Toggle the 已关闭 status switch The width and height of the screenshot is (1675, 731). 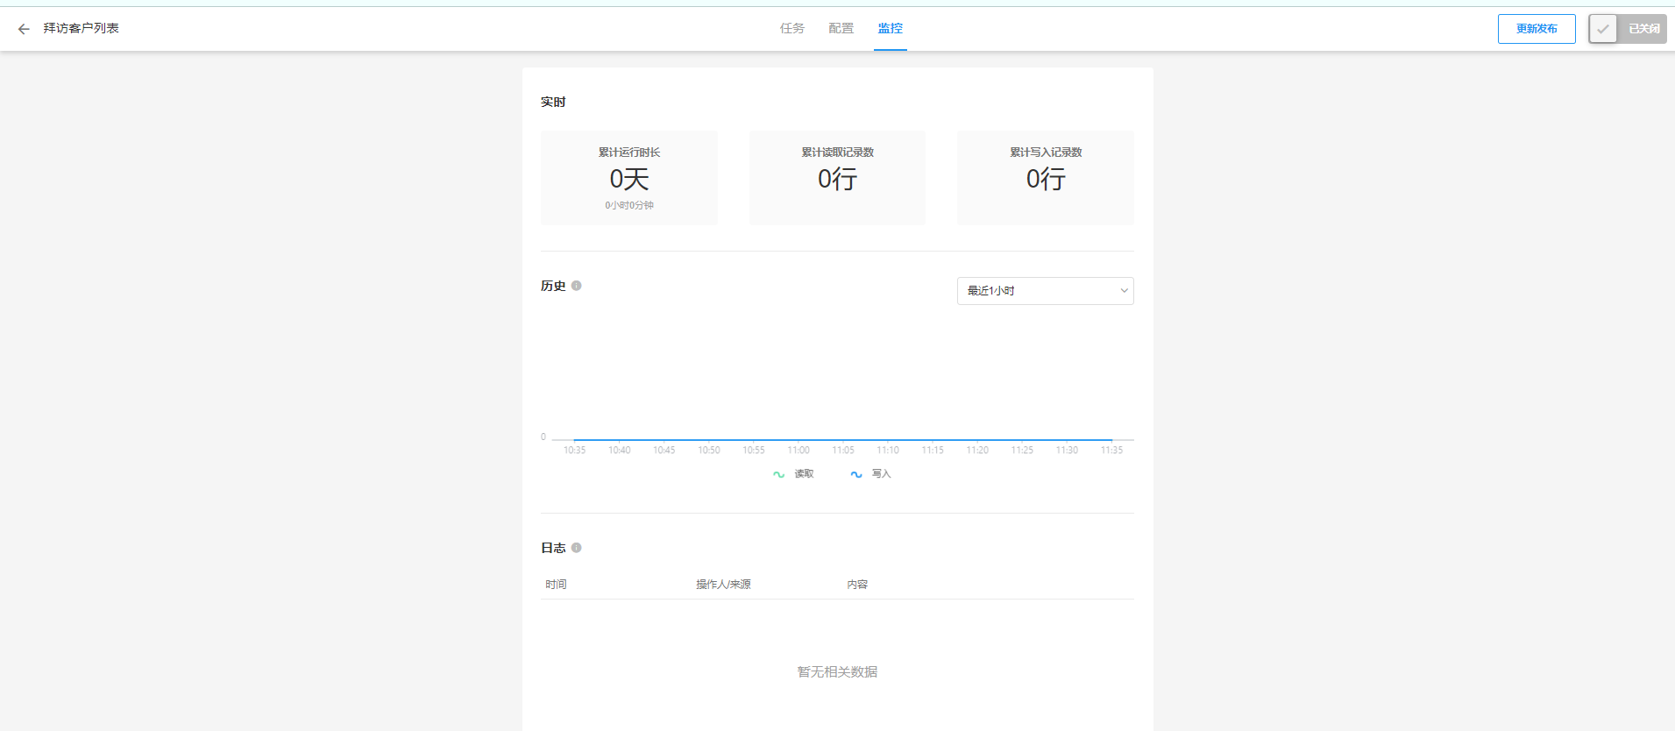[x=1627, y=29]
